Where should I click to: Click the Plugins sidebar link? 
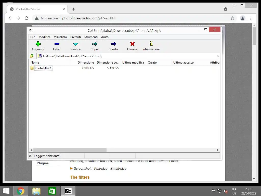click(x=43, y=163)
